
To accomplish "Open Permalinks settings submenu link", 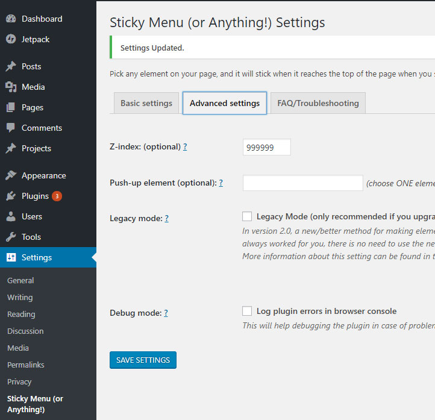I will click(26, 365).
